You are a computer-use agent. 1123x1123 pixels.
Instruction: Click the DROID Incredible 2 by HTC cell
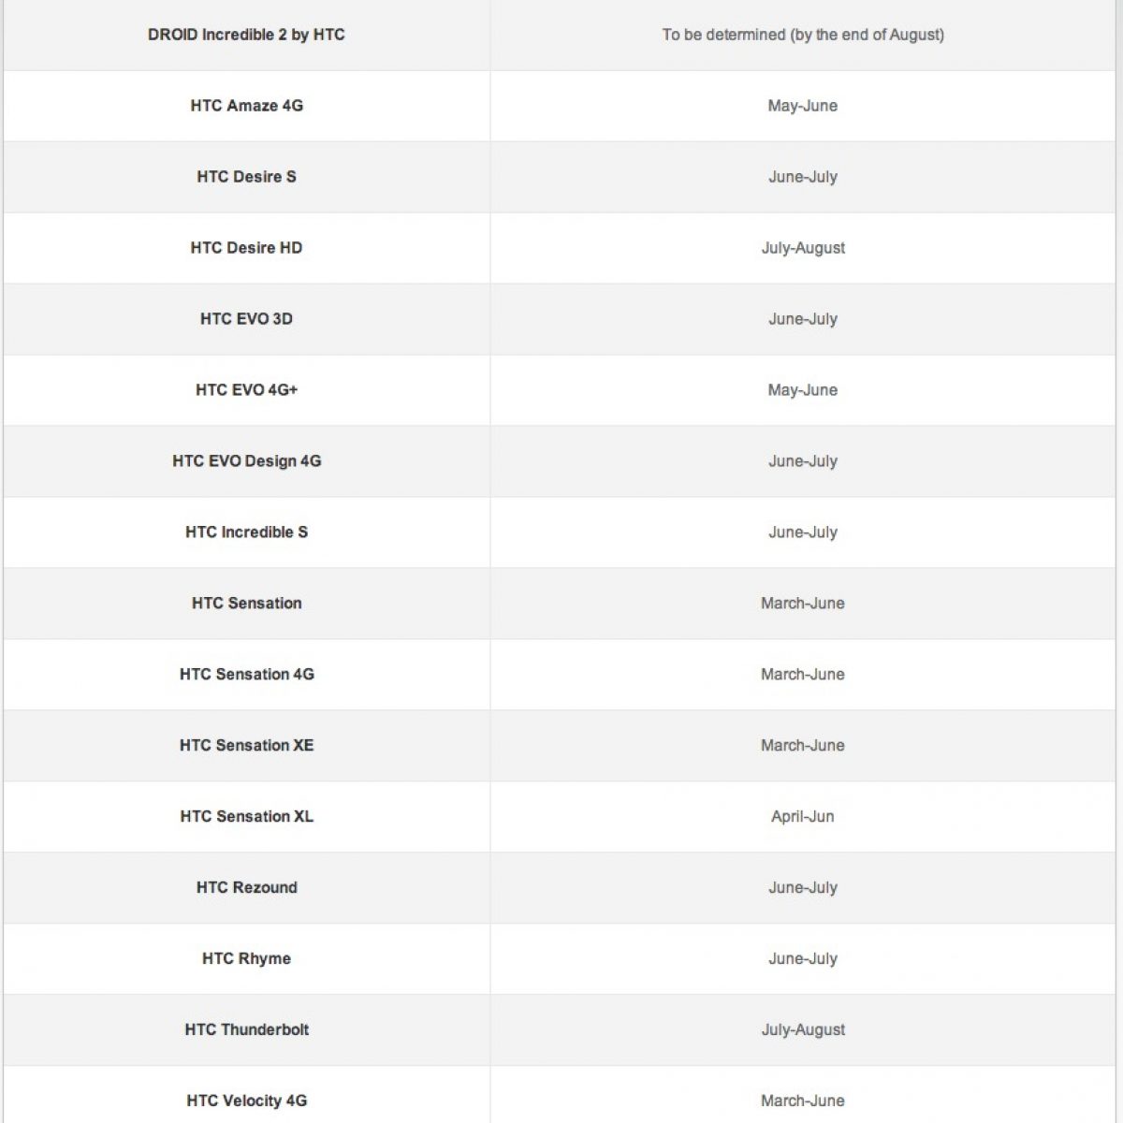pos(246,35)
